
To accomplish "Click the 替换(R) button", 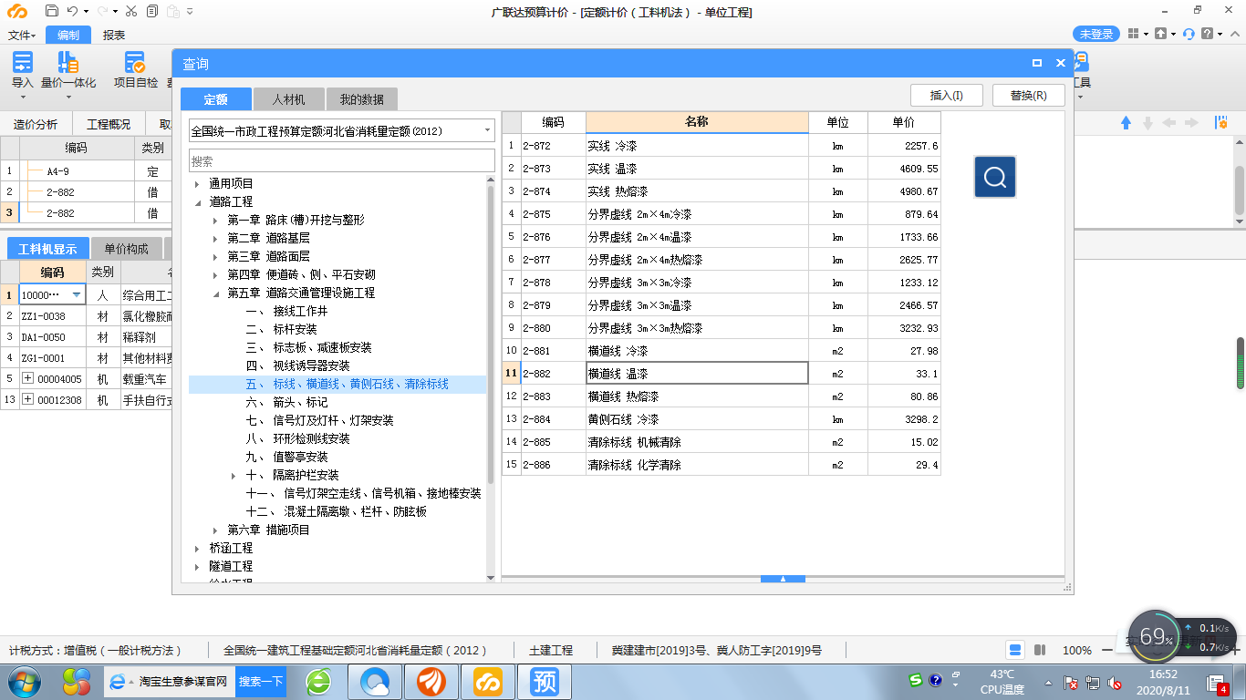I will click(1028, 95).
